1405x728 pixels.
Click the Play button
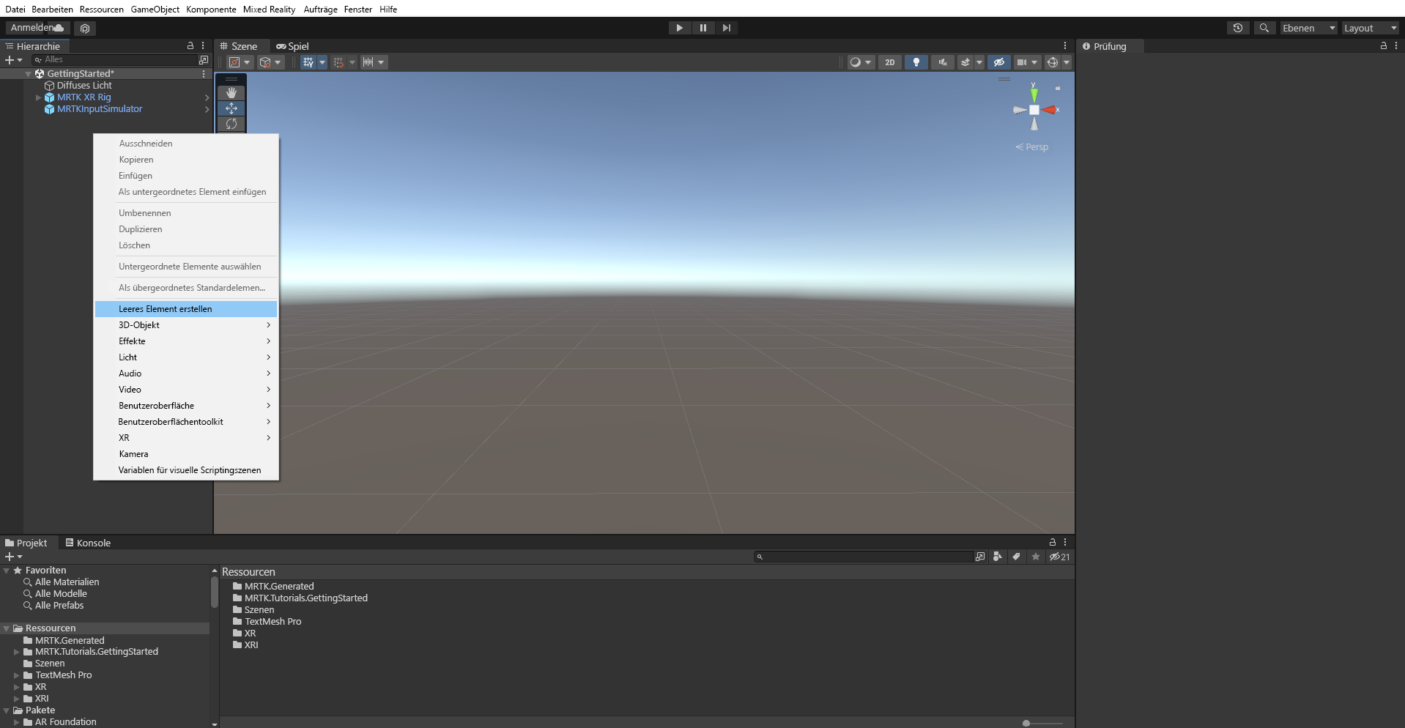679,28
